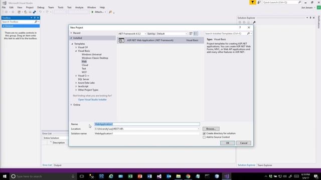
Task: Open Microsoft Edge from the taskbar
Action: (x=111, y=176)
